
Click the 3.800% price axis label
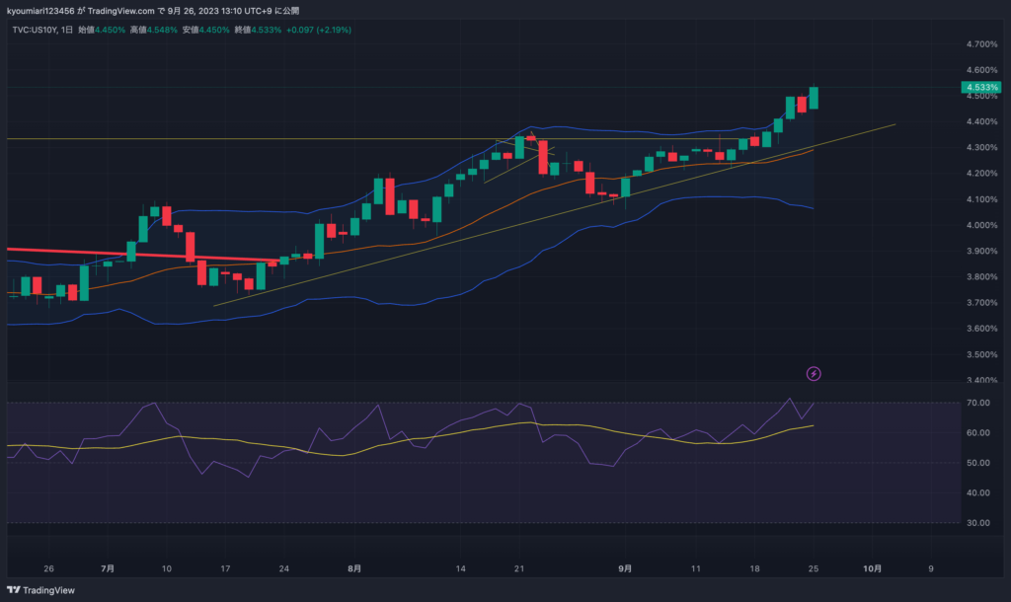981,277
